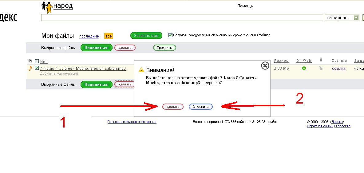Open the 7 Notas 7 Colores mp3 file link
Image resolution: width=364 pixels, height=173 pixels.
click(83, 69)
